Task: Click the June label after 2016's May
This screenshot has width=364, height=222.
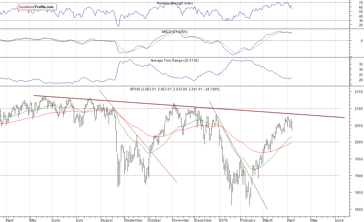Action: coord(340,220)
